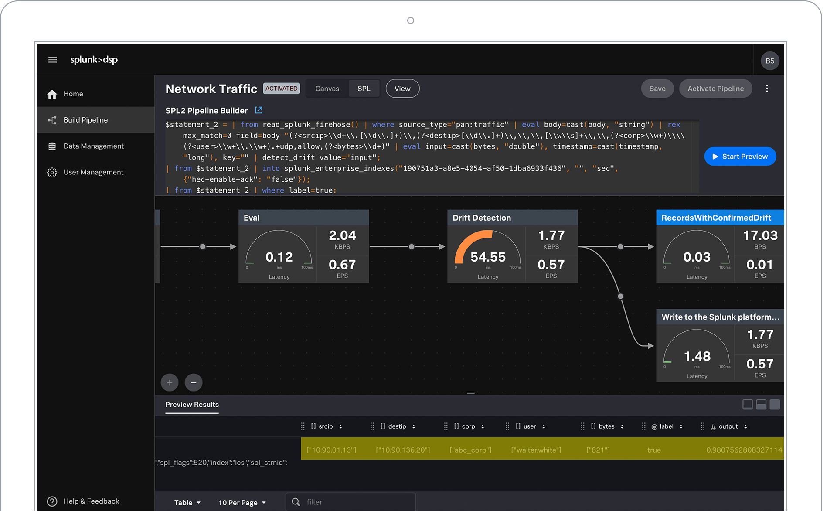The width and height of the screenshot is (837, 511).
Task: Switch preview to minimized layout icon
Action: pos(748,404)
